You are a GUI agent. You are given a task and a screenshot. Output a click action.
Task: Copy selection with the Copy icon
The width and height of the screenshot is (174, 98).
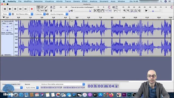pos(99,11)
